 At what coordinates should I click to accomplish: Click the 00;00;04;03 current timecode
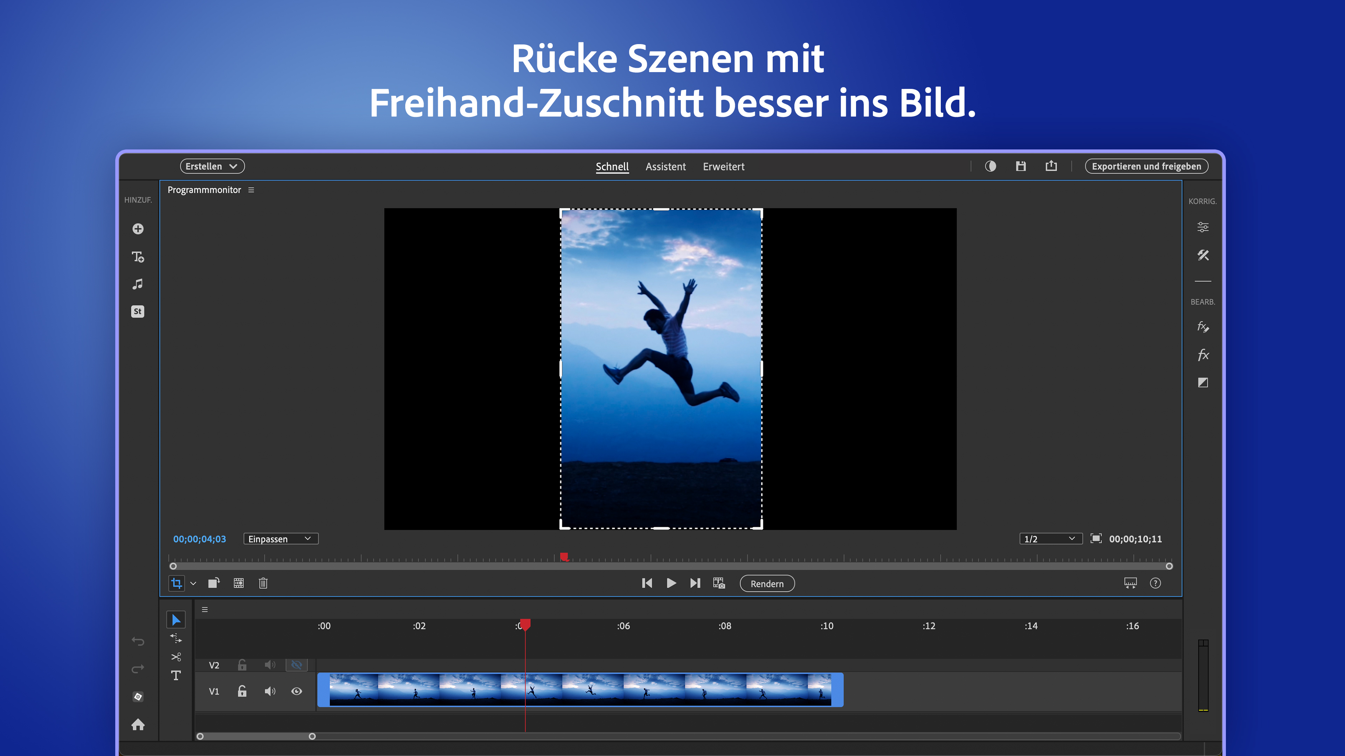click(199, 539)
